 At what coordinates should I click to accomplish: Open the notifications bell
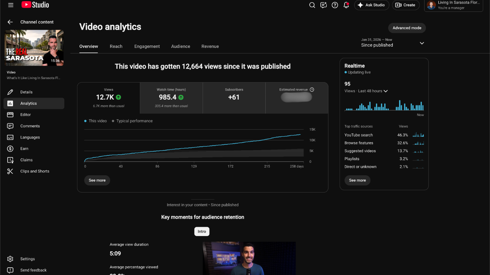(x=346, y=5)
